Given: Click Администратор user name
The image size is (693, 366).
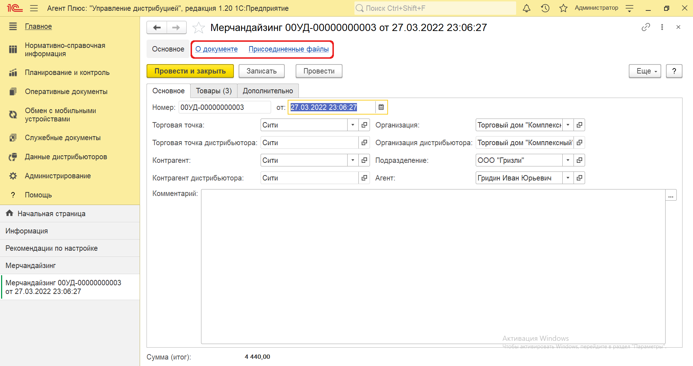Looking at the screenshot, I should pos(596,8).
